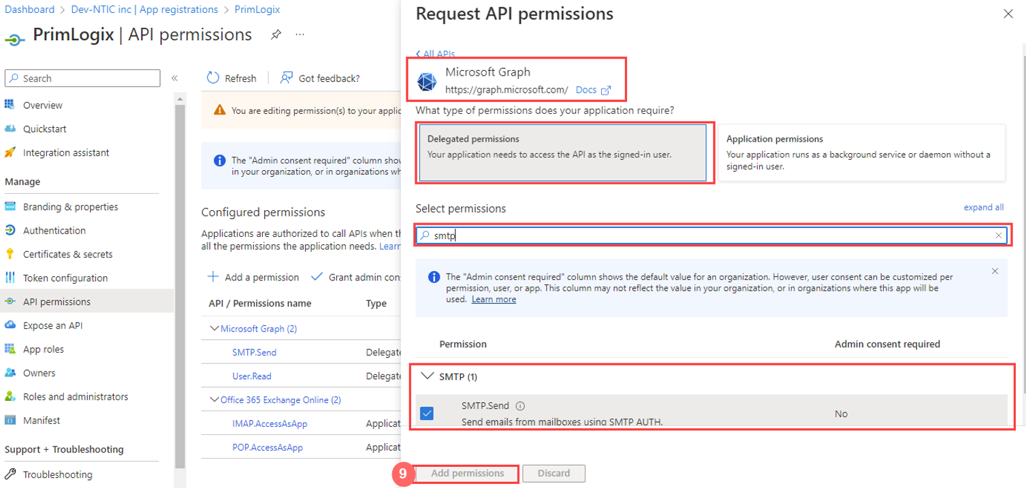The image size is (1026, 488).
Task: Open App roles in the sidebar
Action: tap(44, 349)
